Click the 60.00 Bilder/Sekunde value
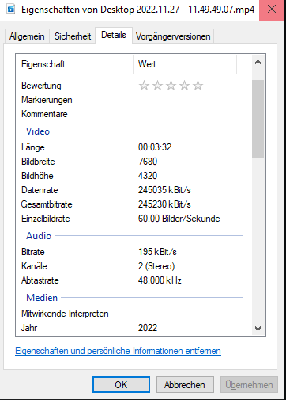 pos(179,219)
